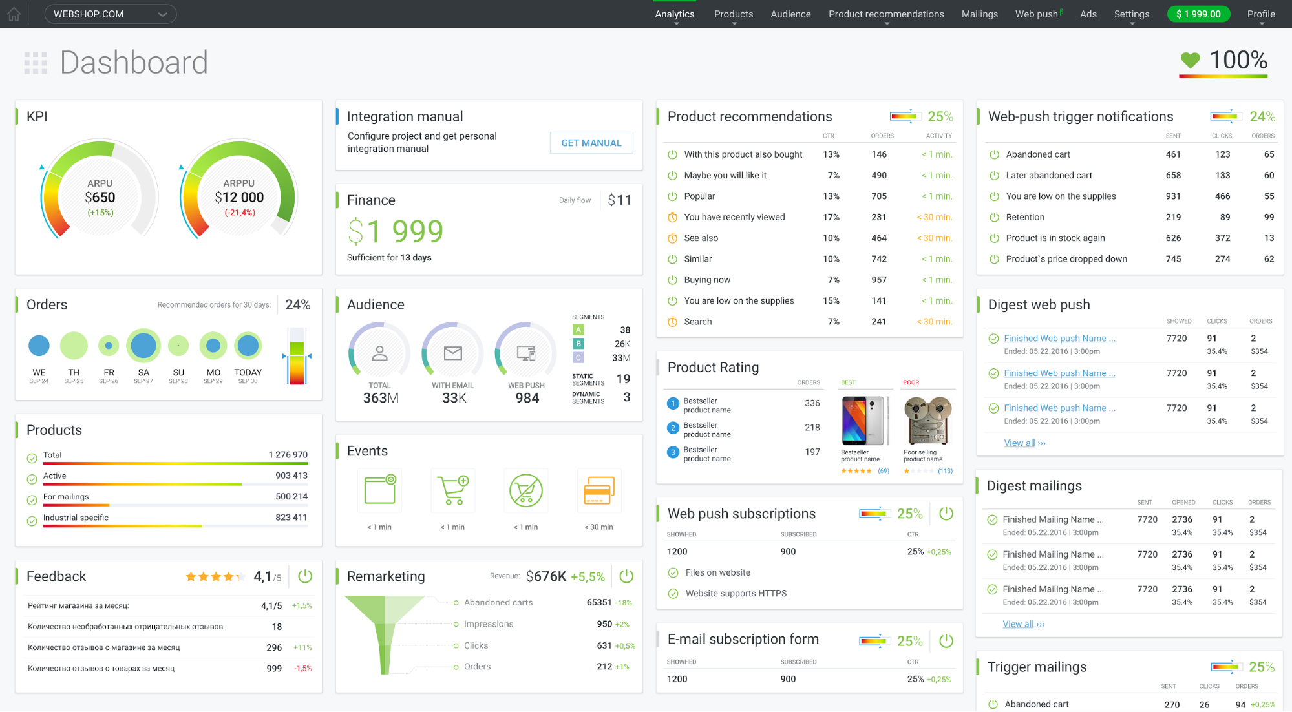The height and width of the screenshot is (712, 1292).
Task: Click the add-to-cart event icon
Action: [x=452, y=490]
